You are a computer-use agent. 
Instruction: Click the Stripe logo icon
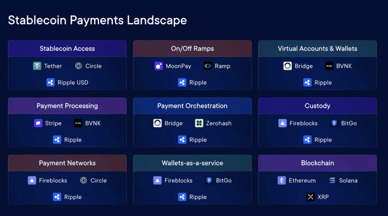[38, 123]
